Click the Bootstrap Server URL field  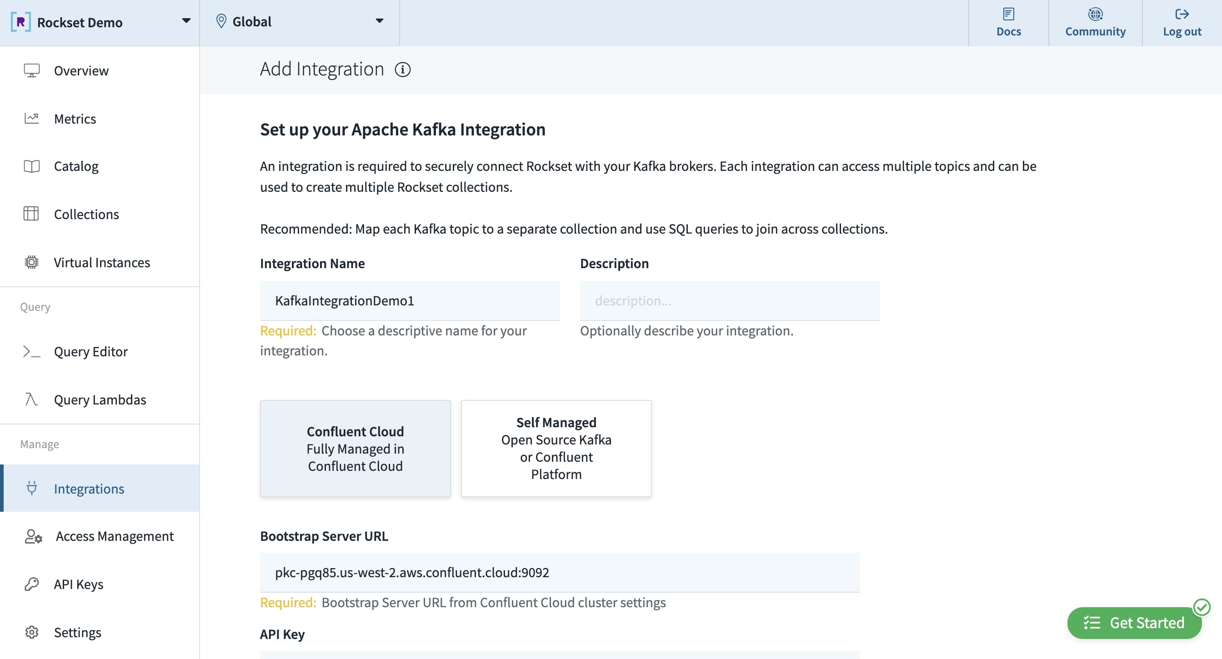click(x=559, y=572)
